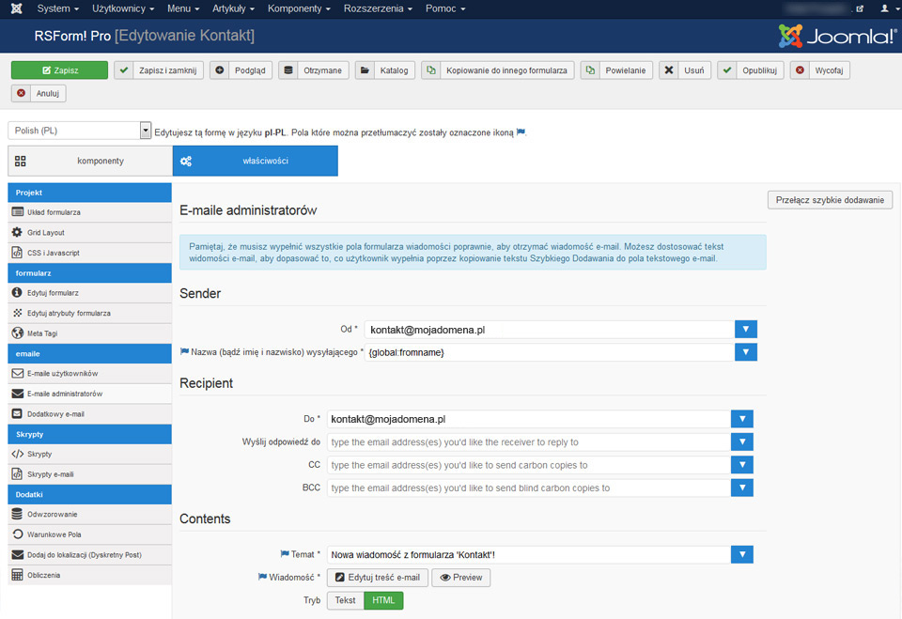The height and width of the screenshot is (619, 902).
Task: Click the Dodaj do lokalizacji envelope icon
Action: coord(18,554)
